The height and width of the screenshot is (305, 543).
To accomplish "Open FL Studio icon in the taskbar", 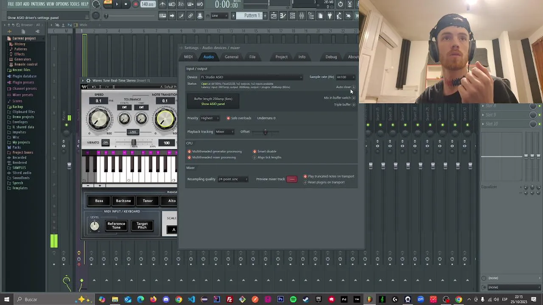I will coord(369,299).
